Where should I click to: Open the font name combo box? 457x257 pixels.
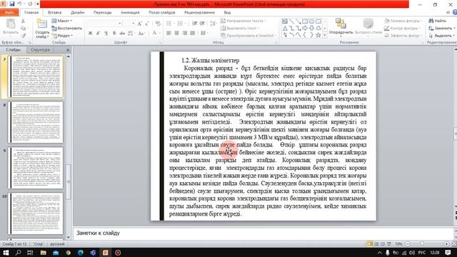point(104,24)
